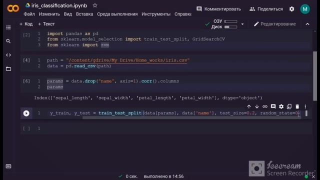
Task: Move the active cell down
Action: click(256, 106)
